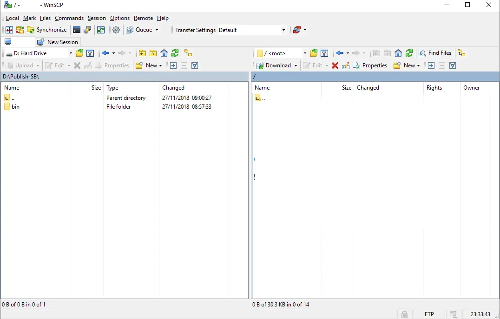
Task: Go back in remote panel history
Action: pyautogui.click(x=340, y=53)
